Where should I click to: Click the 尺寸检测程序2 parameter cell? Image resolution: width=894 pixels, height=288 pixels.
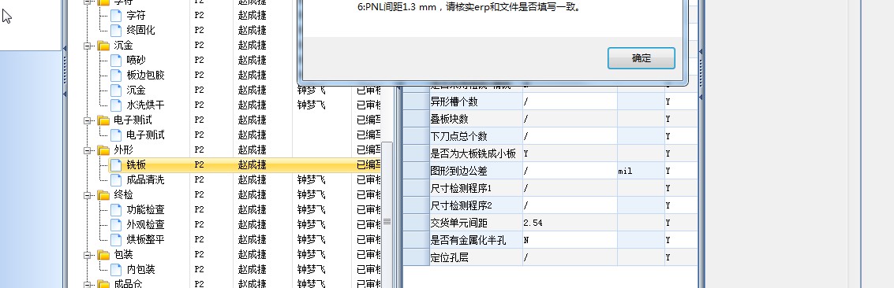[x=476, y=205]
